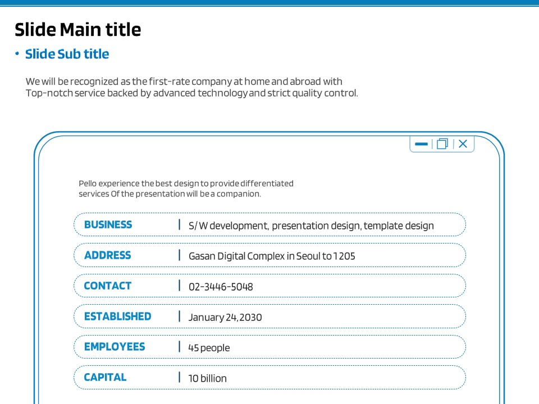Click the date "January 24, 2030"

225,318
